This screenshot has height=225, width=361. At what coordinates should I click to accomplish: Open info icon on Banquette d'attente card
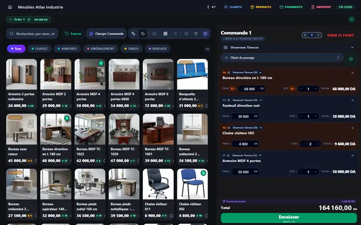coord(206,106)
